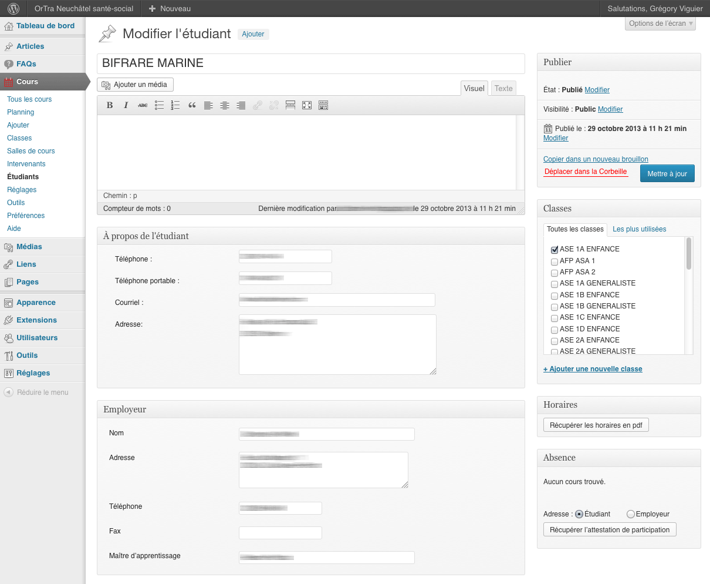
Task: Apply blockquote formatting
Action: [x=192, y=105]
